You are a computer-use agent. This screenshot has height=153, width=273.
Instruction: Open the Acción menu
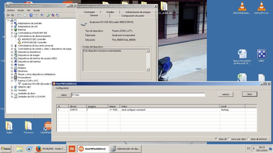21,10
